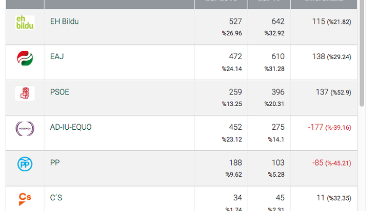The image size is (377, 211).
Task: Click AD-IU-EQUO vote count 452
Action: click(x=235, y=127)
